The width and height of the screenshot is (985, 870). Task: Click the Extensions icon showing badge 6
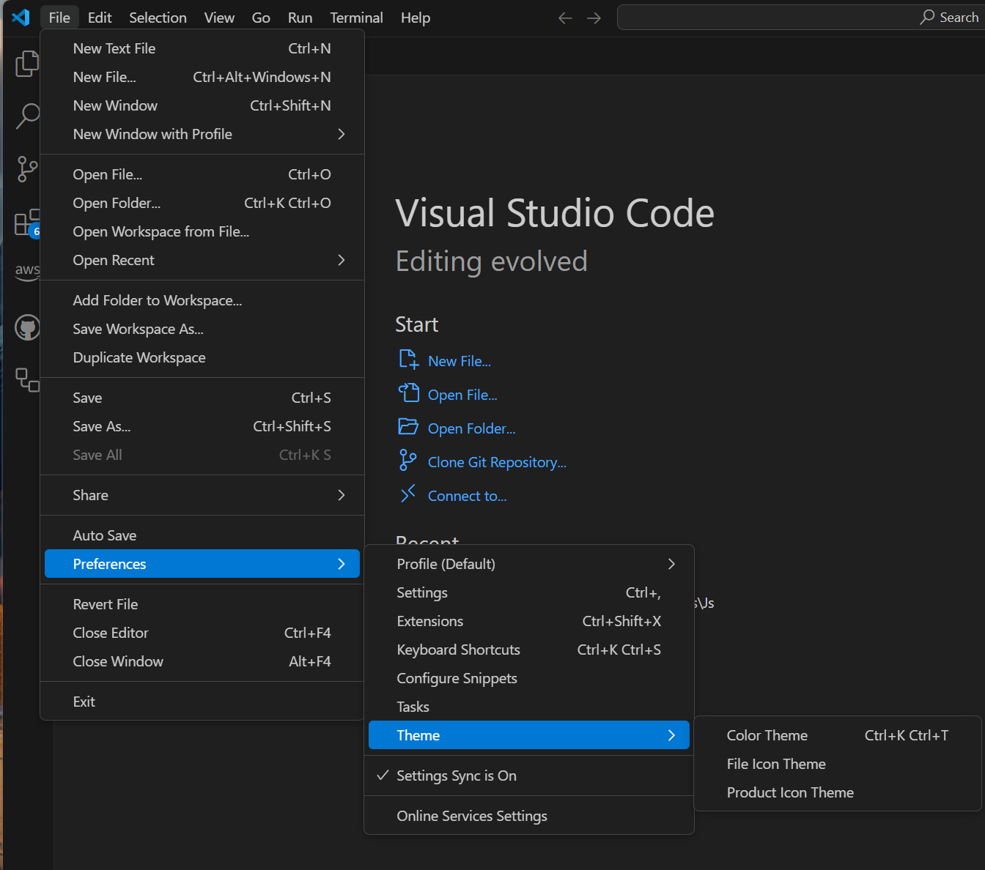[x=27, y=221]
